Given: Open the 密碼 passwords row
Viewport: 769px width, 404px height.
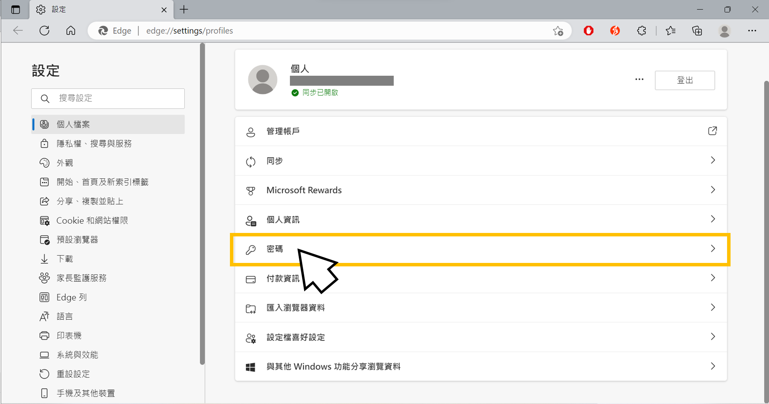Looking at the screenshot, I should tap(481, 249).
